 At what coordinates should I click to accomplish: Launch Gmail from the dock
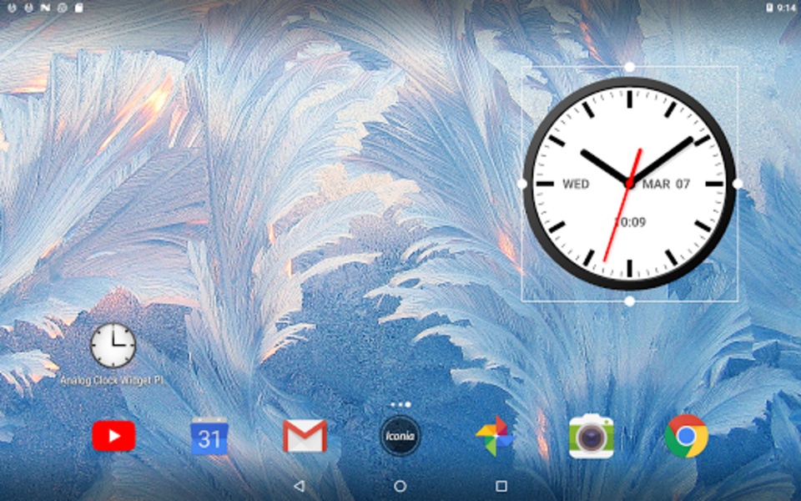[x=305, y=436]
